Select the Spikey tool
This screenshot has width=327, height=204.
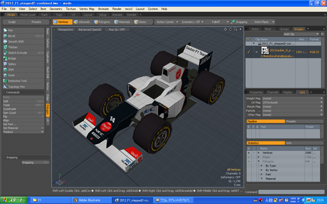(x=23, y=64)
